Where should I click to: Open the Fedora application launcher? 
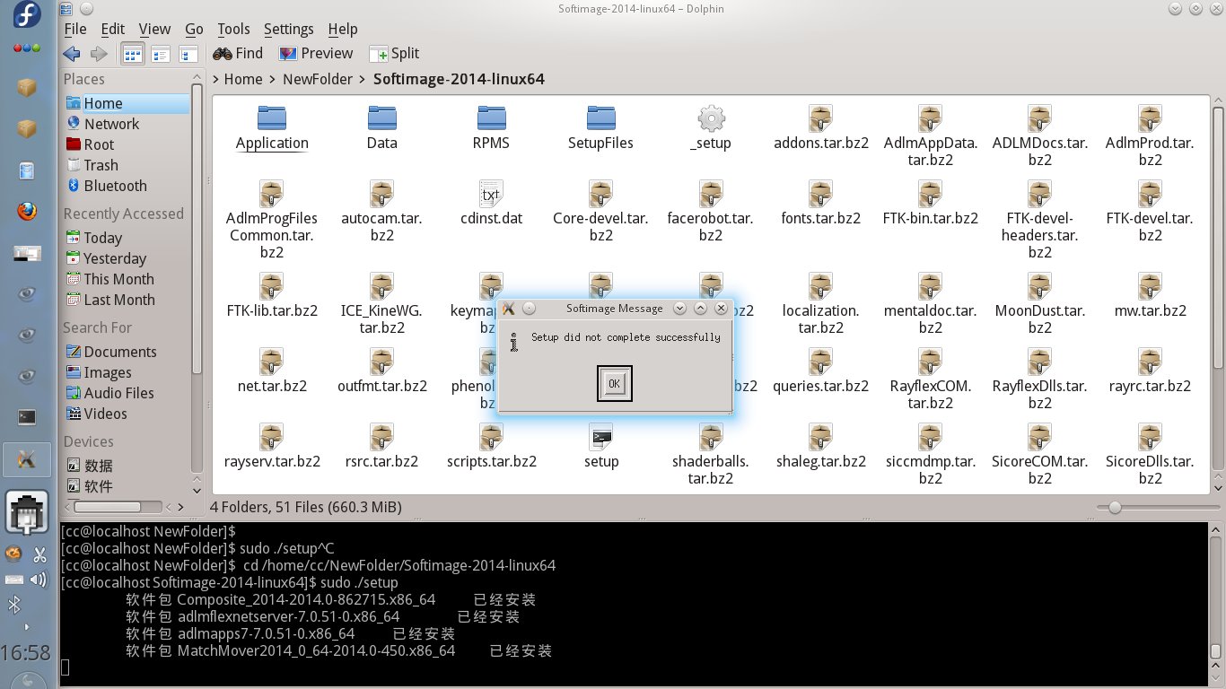pyautogui.click(x=27, y=15)
